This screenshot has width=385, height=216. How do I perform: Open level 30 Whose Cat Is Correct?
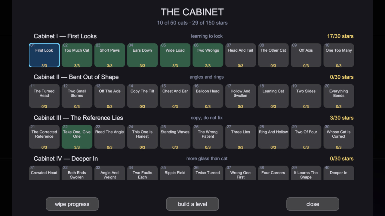(x=339, y=137)
